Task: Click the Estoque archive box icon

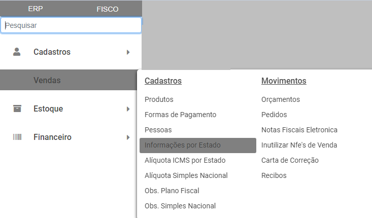Action: pos(17,108)
